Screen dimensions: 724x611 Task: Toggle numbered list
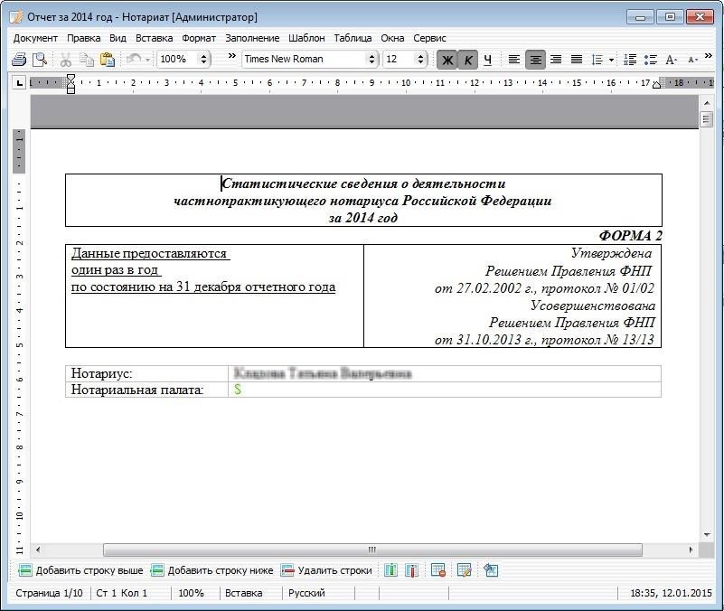(630, 60)
